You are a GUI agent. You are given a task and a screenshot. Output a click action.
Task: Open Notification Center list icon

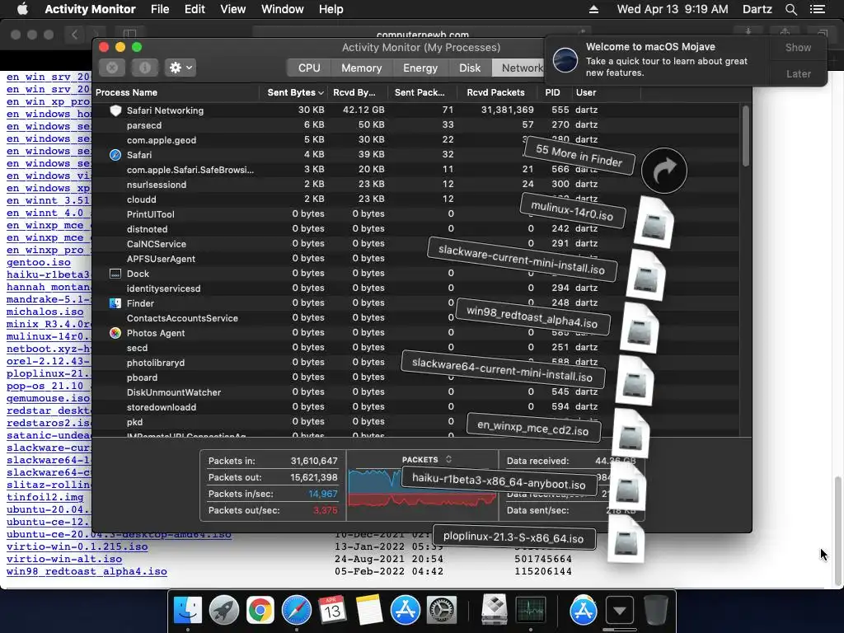[817, 9]
